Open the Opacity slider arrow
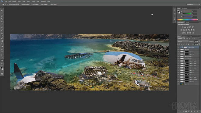Image resolution: width=201 pixels, height=113 pixels. click(x=199, y=41)
